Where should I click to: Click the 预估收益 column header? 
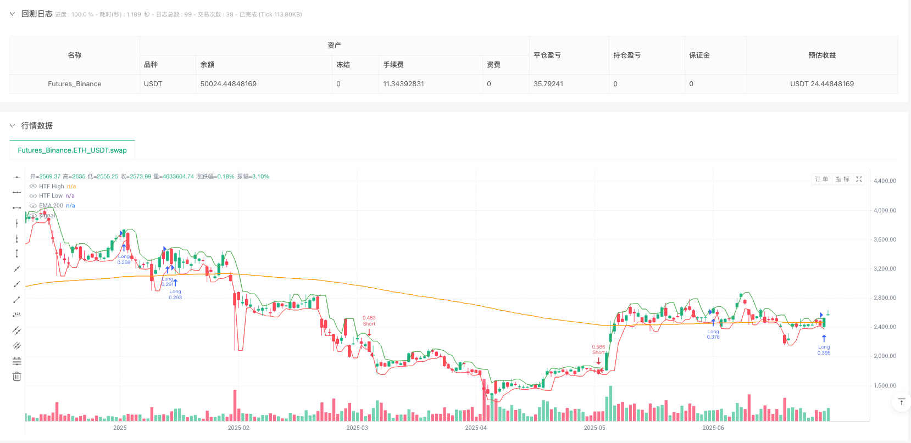pyautogui.click(x=821, y=55)
